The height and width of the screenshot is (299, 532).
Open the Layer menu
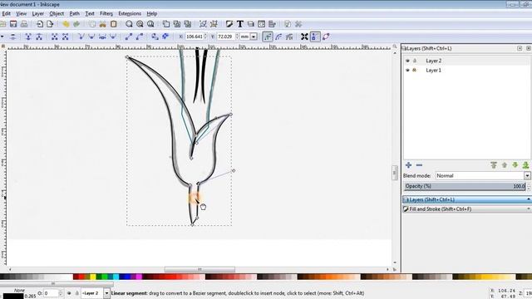pyautogui.click(x=37, y=13)
